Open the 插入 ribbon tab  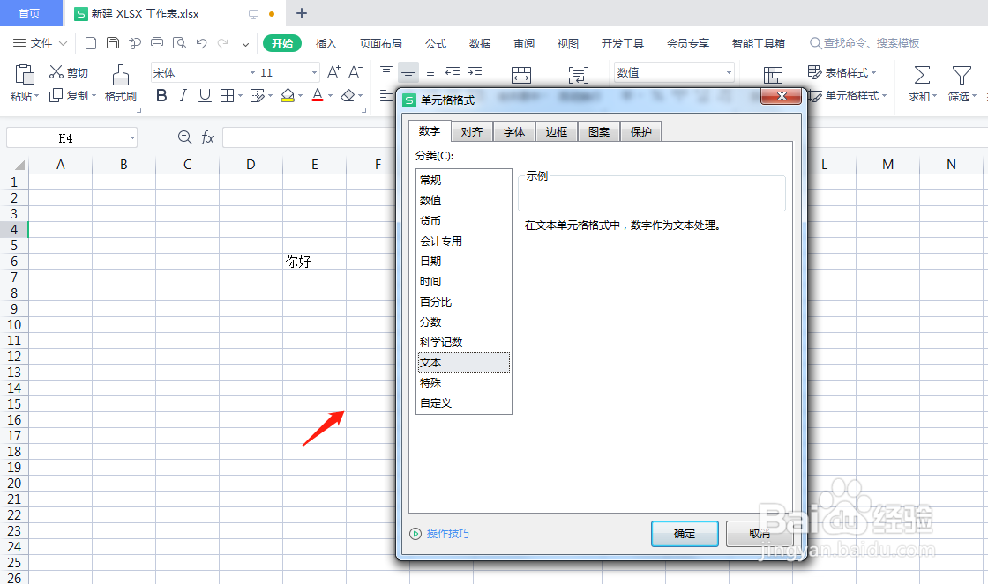coord(326,42)
